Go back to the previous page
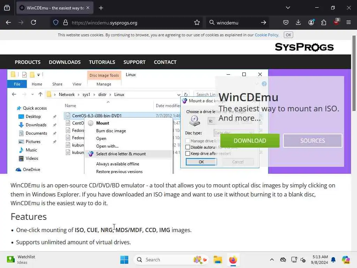 8,22
